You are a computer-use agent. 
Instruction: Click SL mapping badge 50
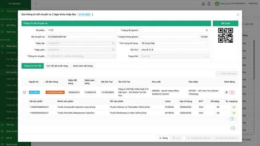[234, 107]
